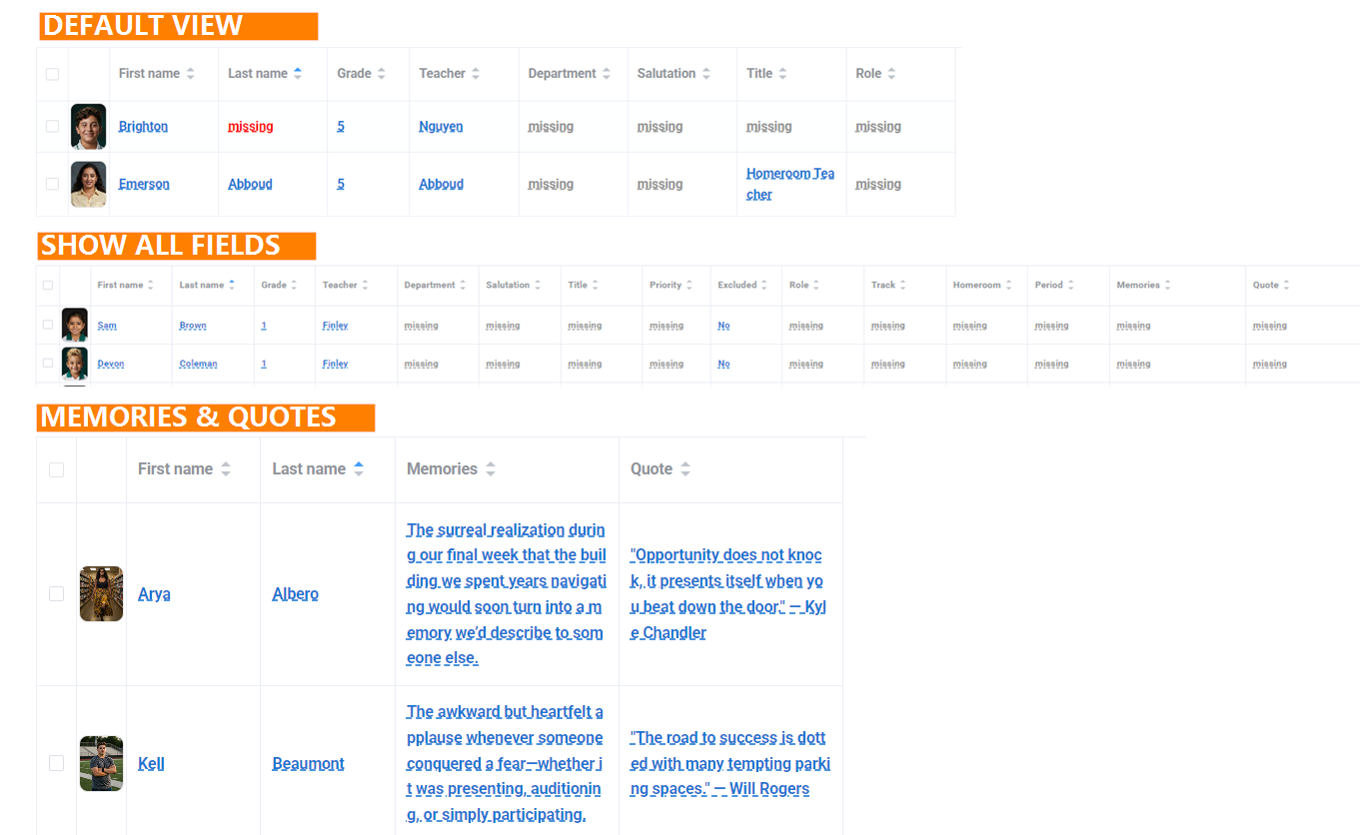Sort by Track column in all fields table
Image resolution: width=1360 pixels, height=835 pixels.
coord(902,286)
